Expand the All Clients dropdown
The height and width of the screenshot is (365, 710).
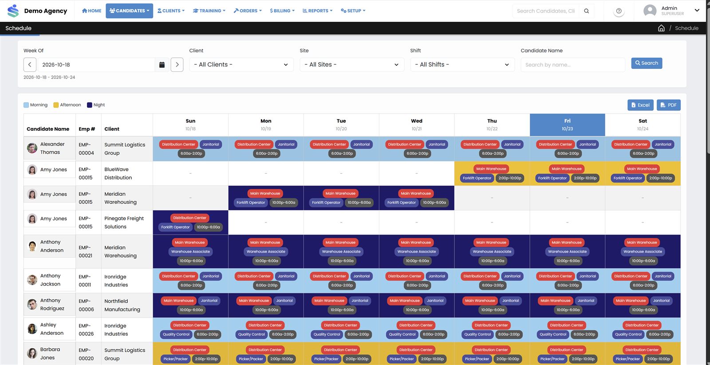pyautogui.click(x=241, y=65)
